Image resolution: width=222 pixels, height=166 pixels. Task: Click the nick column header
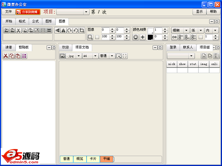(x=172, y=64)
